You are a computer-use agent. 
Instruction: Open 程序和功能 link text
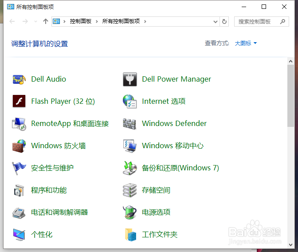[x=49, y=190]
